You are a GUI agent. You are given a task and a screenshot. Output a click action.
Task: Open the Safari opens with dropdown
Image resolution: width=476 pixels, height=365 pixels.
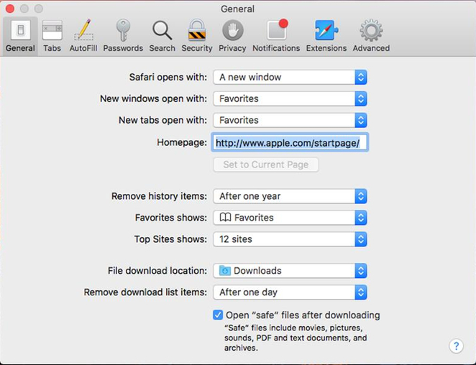tap(290, 77)
